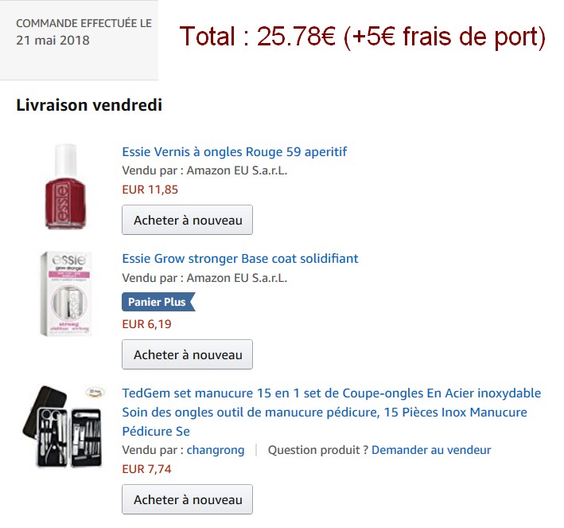The height and width of the screenshot is (528, 564).
Task: Click Vendu par Amazon EU text under nail polish
Action: click(204, 170)
